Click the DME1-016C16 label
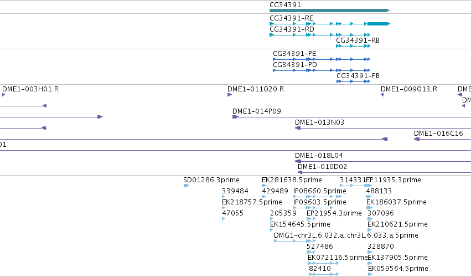 point(438,134)
